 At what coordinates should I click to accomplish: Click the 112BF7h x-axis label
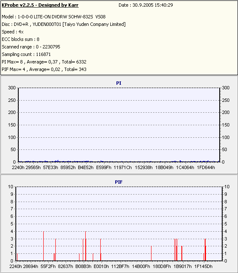[120, 266]
